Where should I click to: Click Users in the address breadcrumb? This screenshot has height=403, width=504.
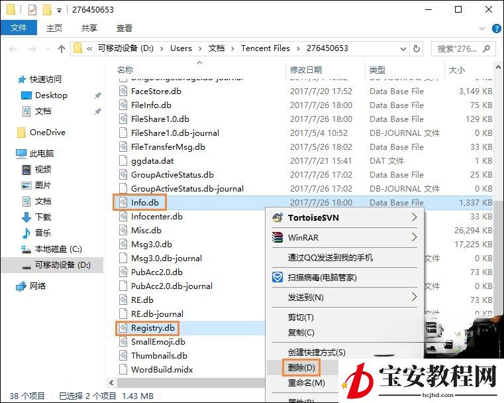181,48
